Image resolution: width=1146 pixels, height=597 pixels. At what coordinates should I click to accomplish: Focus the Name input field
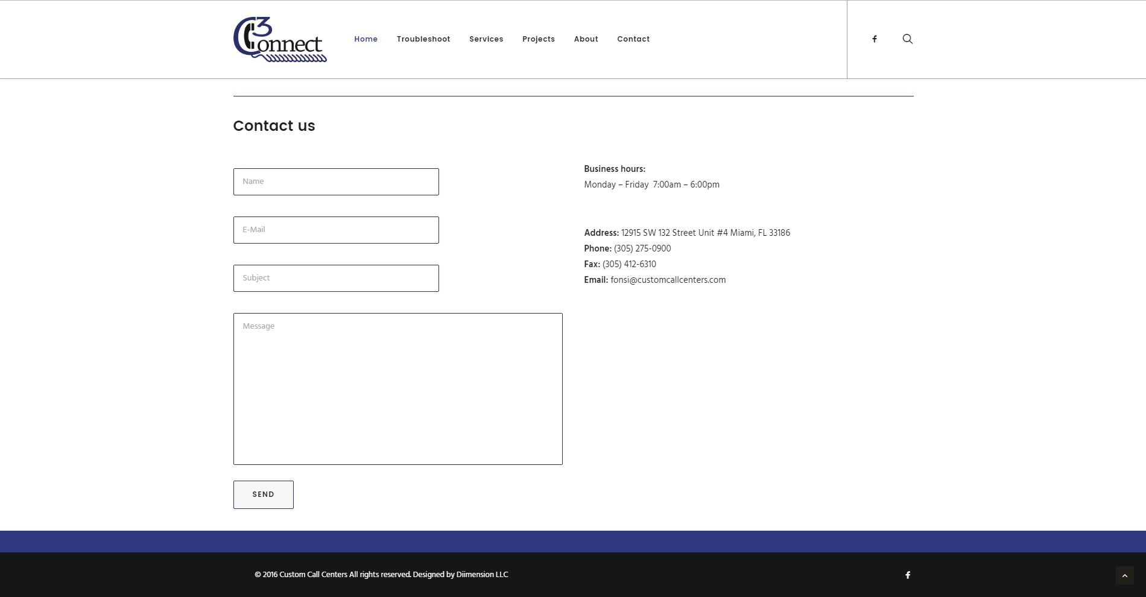tap(336, 182)
